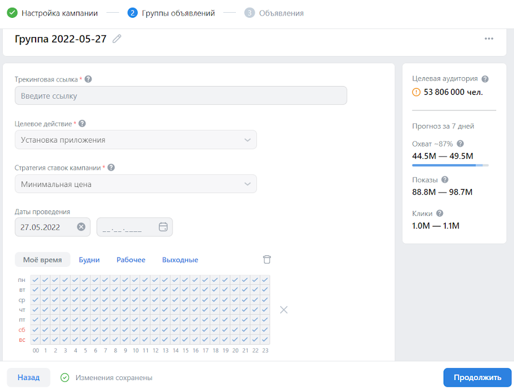Open the Минимальная цена strategy dropdown
The image size is (514, 389).
[x=135, y=184]
